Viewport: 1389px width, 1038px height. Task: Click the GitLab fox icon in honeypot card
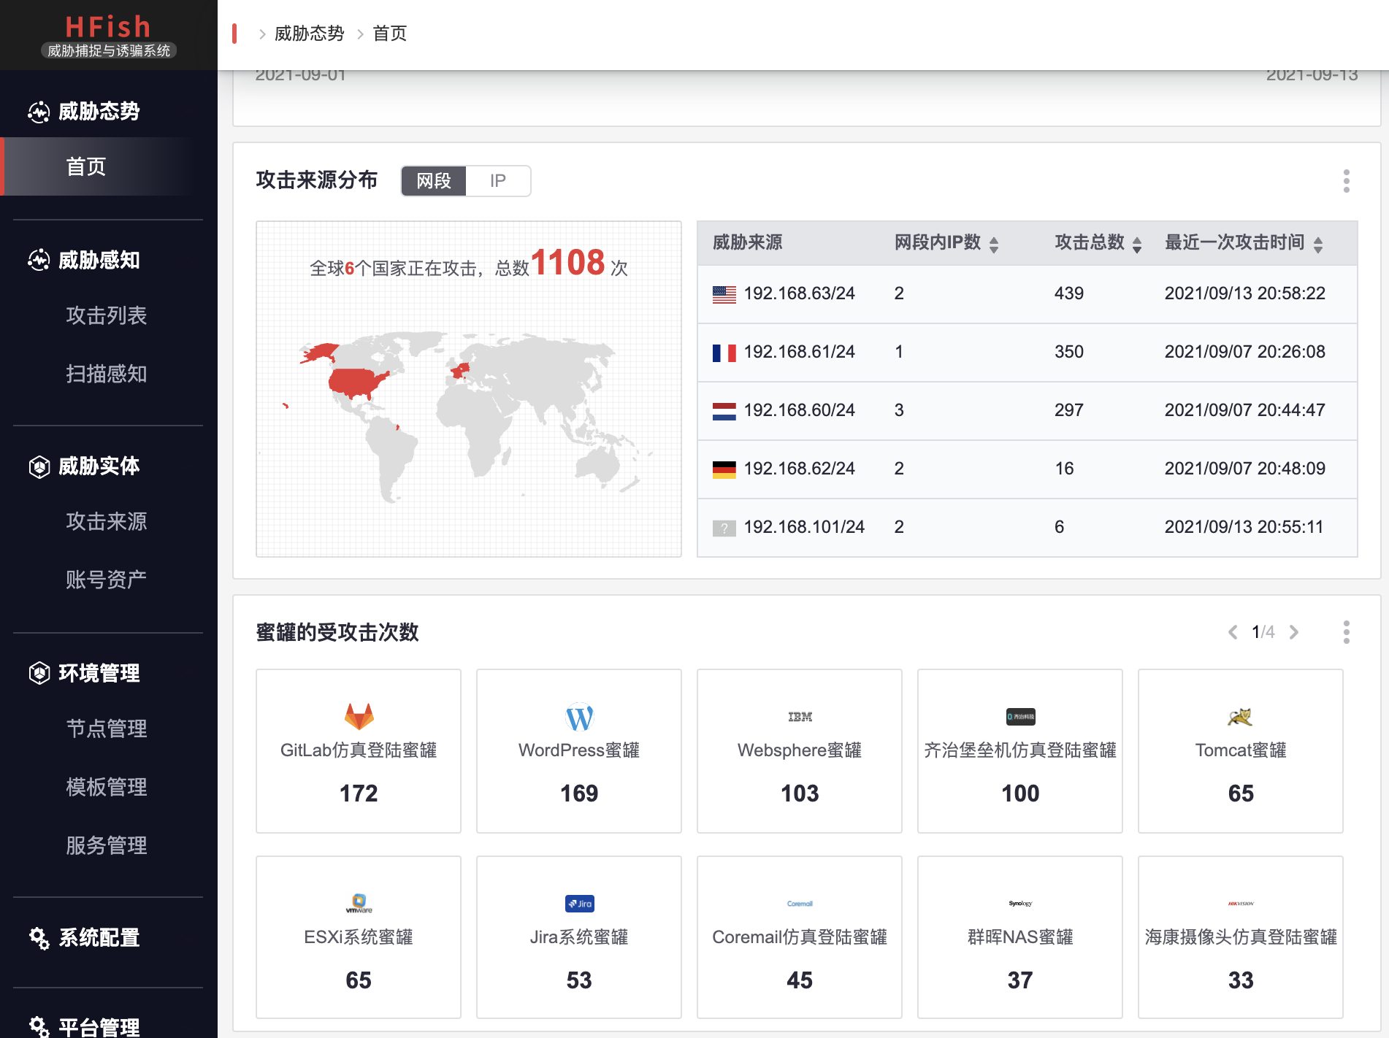pos(359,716)
